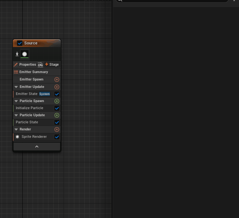
Task: Collapse the Particle Spawn section
Action: point(16,101)
